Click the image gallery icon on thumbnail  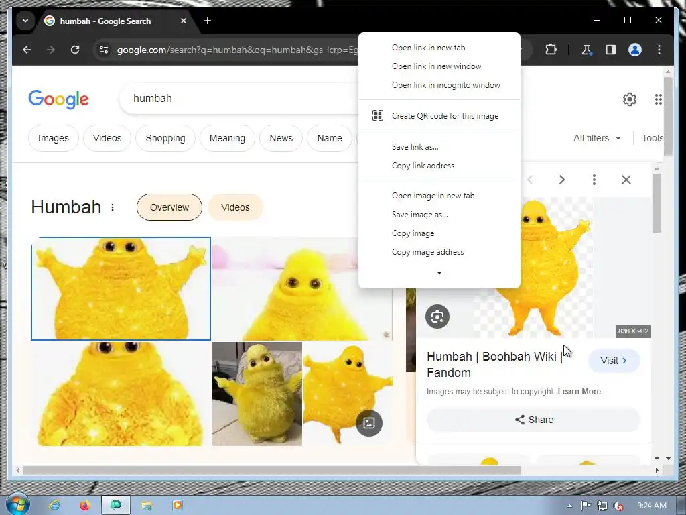[x=369, y=423]
